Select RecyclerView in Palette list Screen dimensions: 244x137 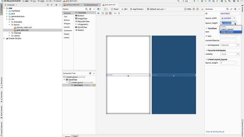click(82, 21)
